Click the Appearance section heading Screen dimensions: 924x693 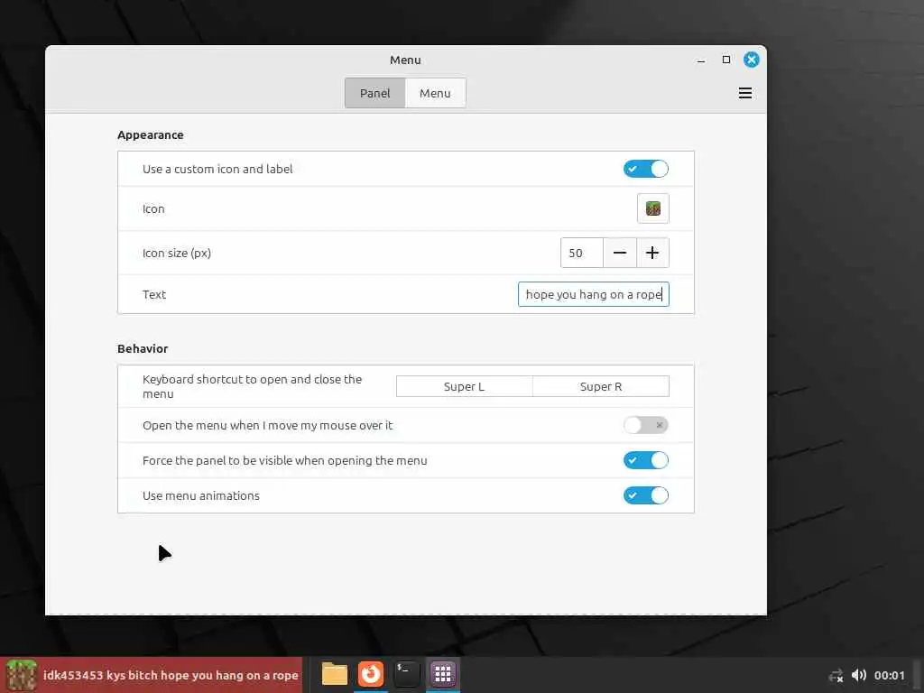click(151, 135)
